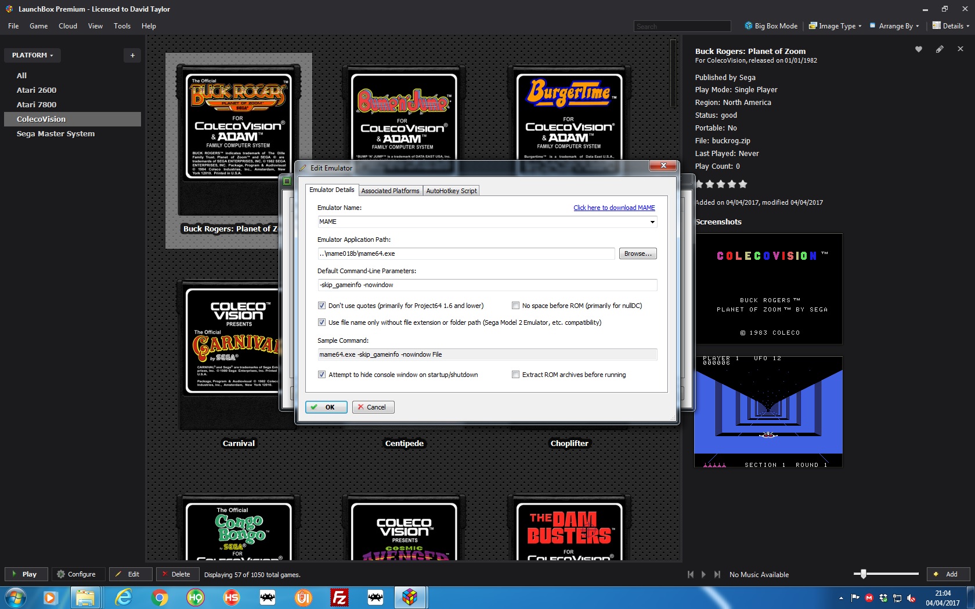This screenshot has height=609, width=975.
Task: Open the View menu
Action: click(95, 26)
